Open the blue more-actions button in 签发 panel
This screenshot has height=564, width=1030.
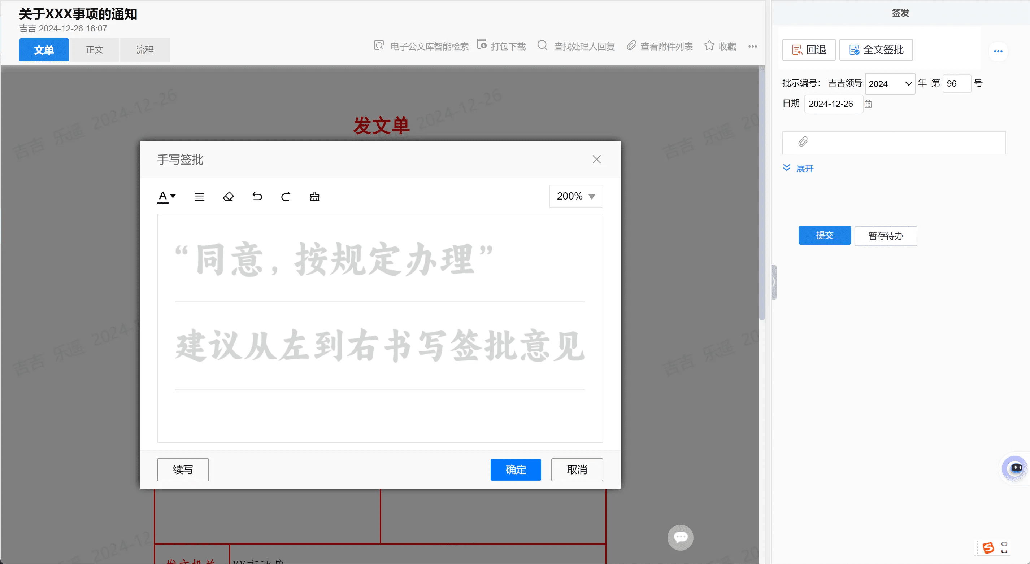tap(998, 51)
